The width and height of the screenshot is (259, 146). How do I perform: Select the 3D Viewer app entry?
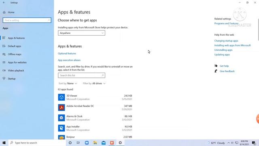tap(95, 97)
